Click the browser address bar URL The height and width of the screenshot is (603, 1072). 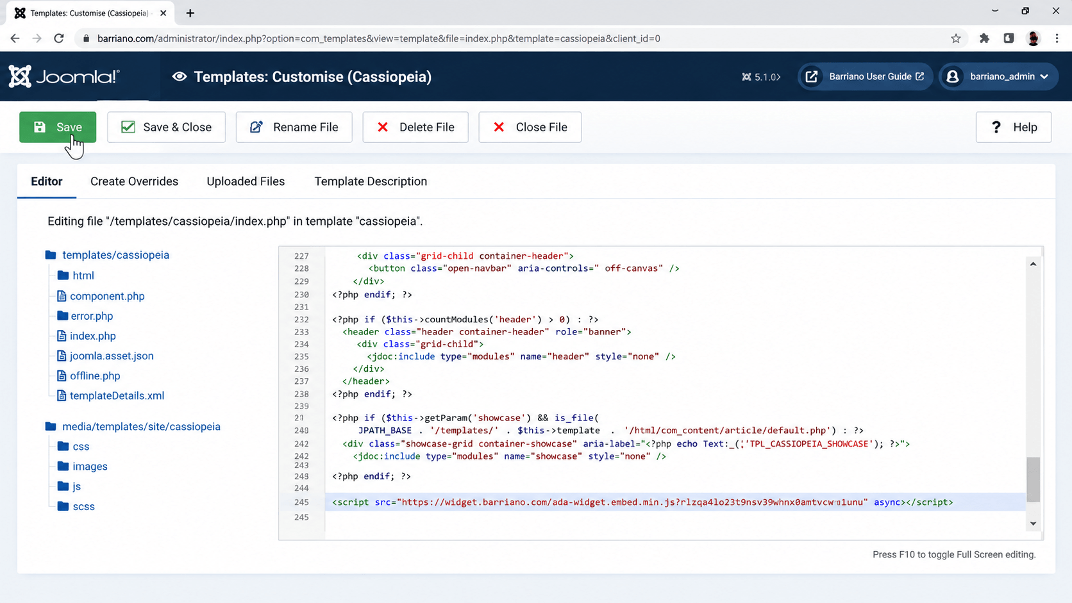pos(378,38)
